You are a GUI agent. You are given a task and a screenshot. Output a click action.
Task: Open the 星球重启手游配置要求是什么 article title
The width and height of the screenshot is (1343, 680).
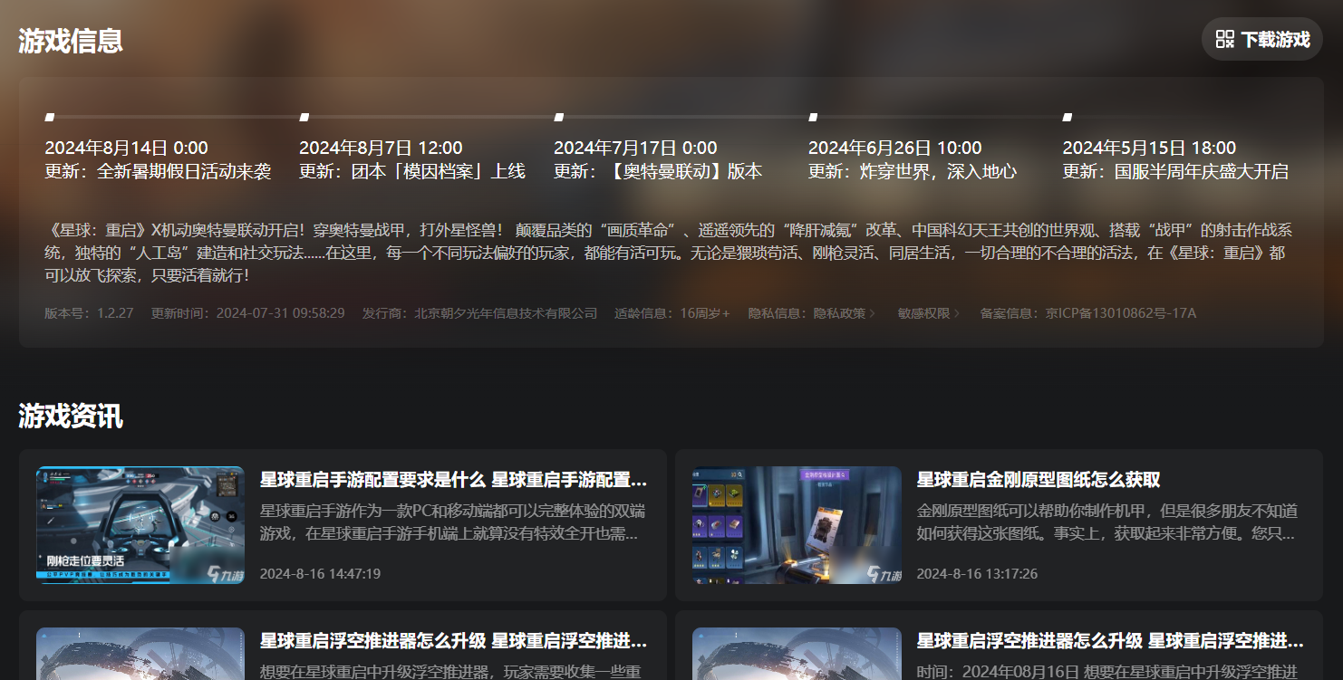pyautogui.click(x=453, y=480)
